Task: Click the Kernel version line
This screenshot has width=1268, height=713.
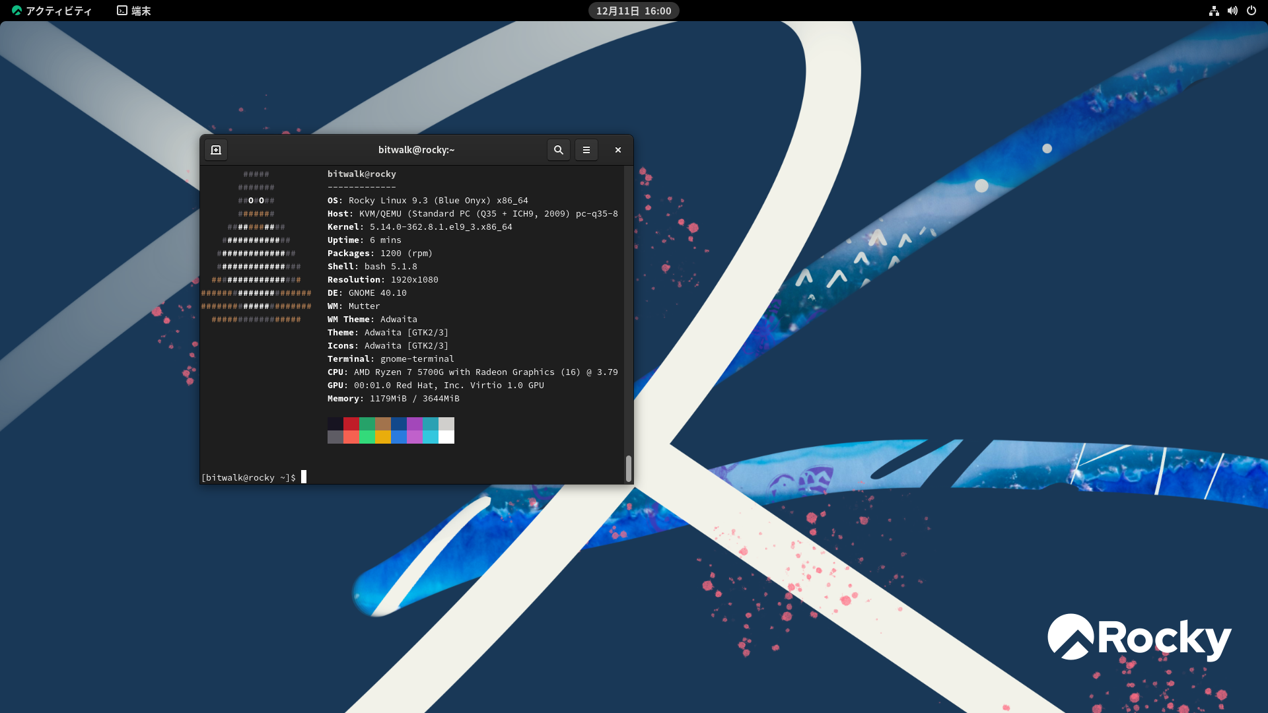Action: [419, 226]
